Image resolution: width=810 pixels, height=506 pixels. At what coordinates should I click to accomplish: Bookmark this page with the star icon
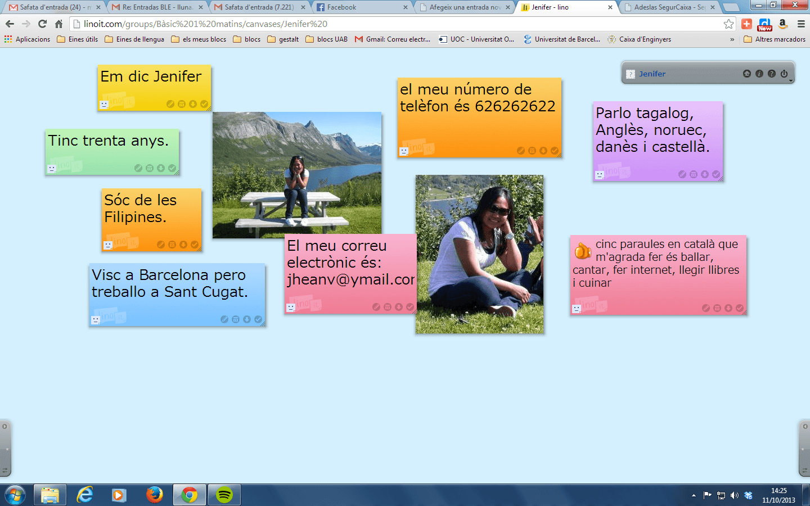(x=728, y=24)
